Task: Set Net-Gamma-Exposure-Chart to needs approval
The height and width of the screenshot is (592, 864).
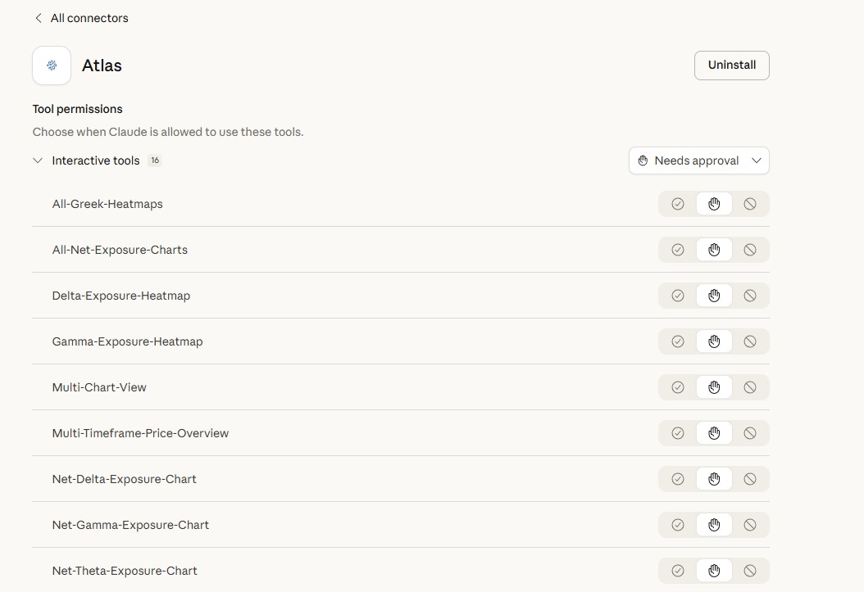Action: point(714,525)
